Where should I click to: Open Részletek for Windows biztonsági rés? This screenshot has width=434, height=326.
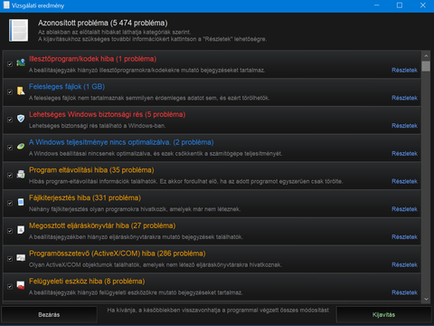coord(404,126)
